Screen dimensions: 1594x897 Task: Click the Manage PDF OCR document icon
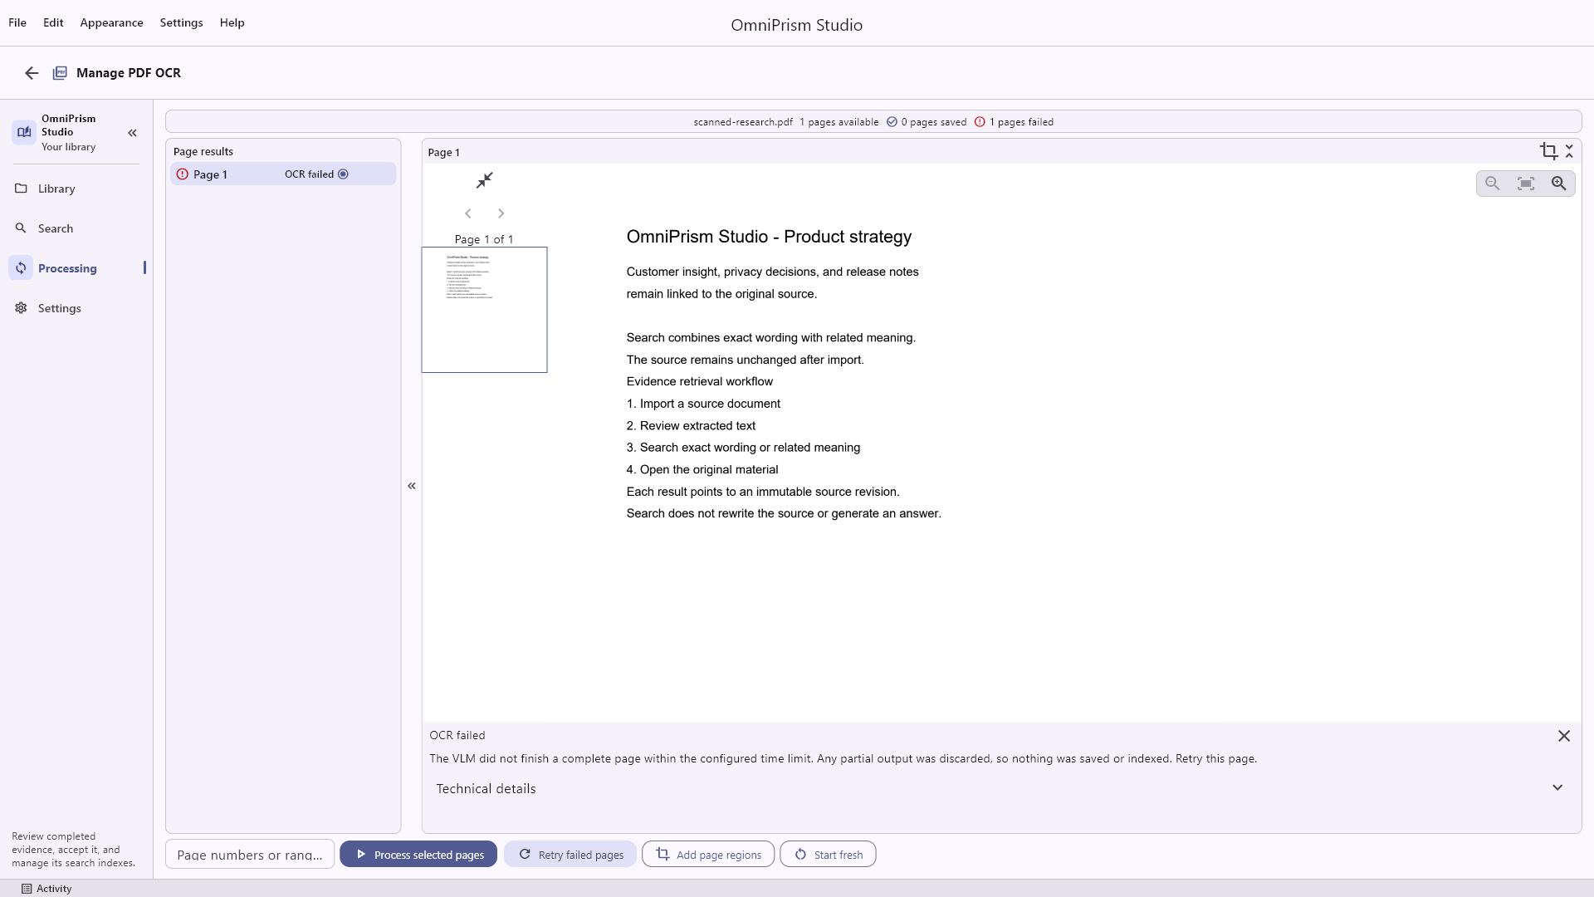pyautogui.click(x=60, y=73)
